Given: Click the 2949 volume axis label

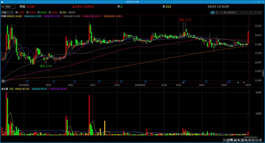Looking at the screenshot, I should [x=258, y=92].
